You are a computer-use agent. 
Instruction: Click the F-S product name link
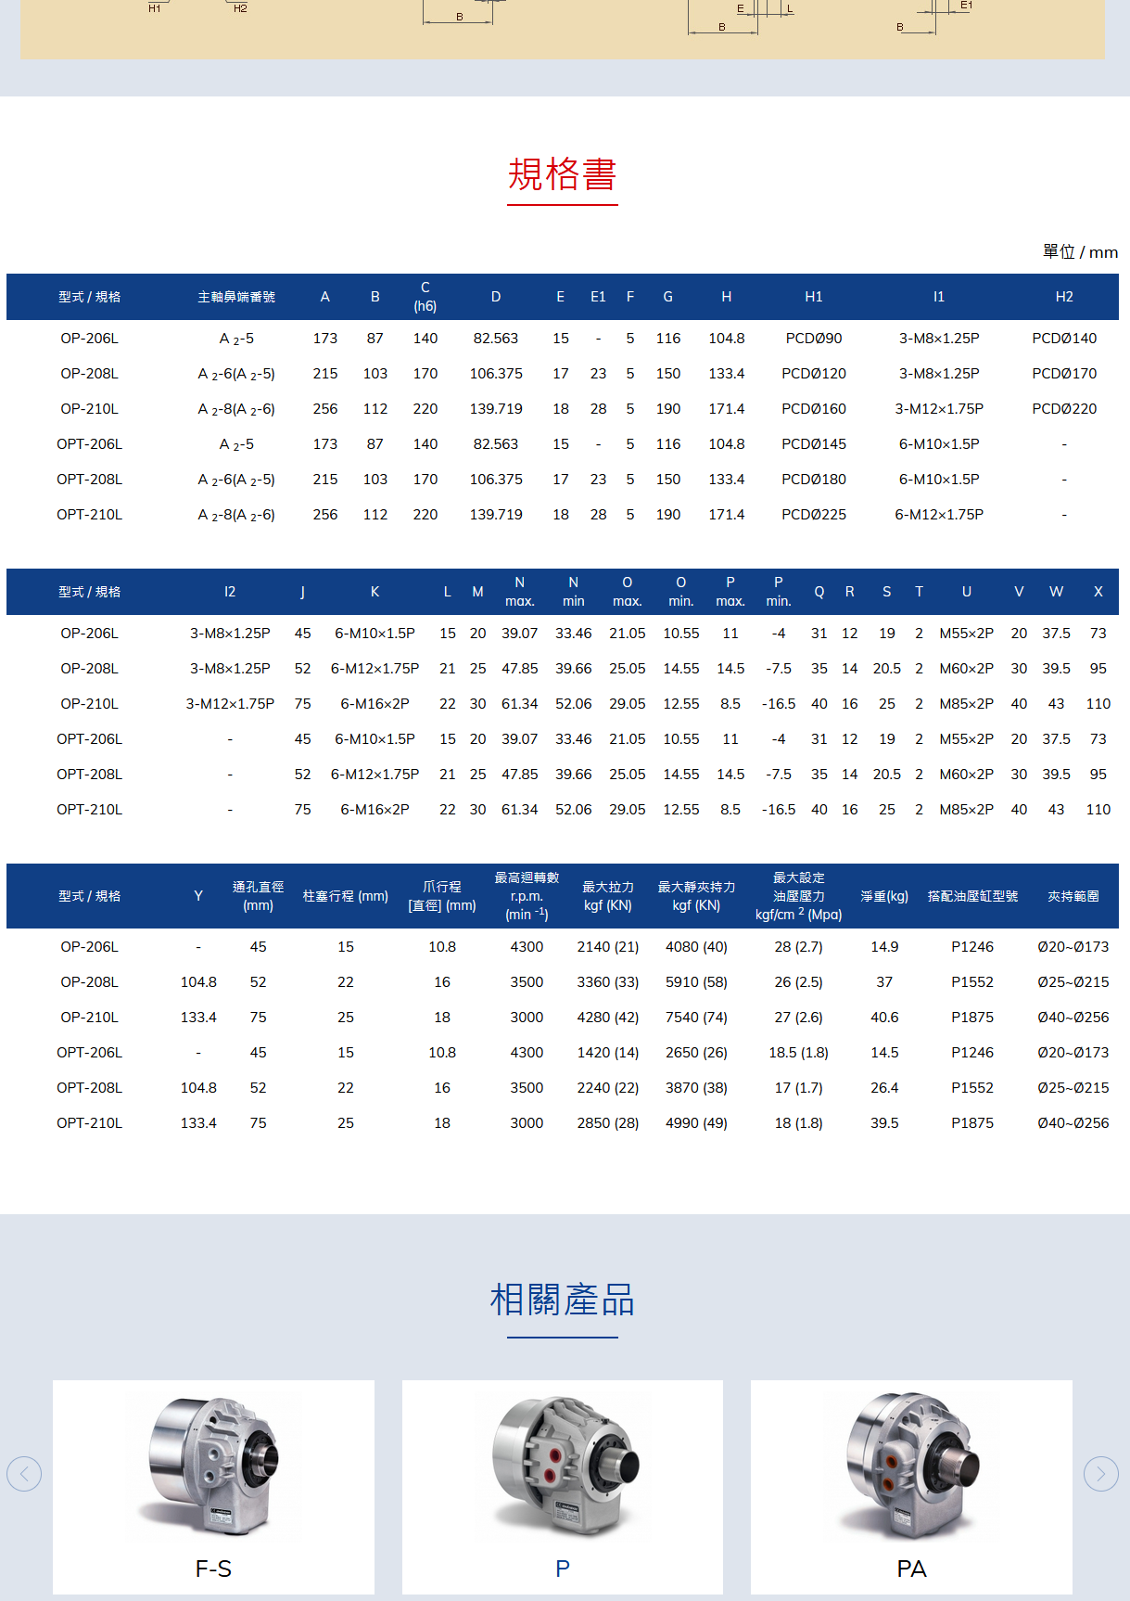coord(213,1569)
